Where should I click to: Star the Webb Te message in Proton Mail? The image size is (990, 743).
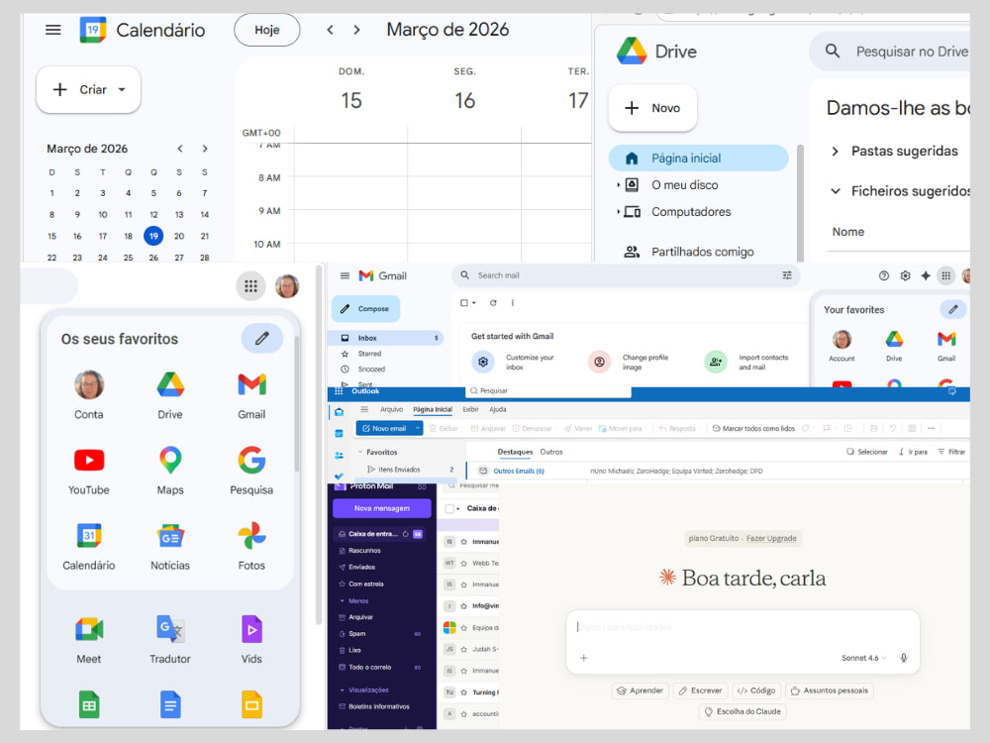(463, 563)
